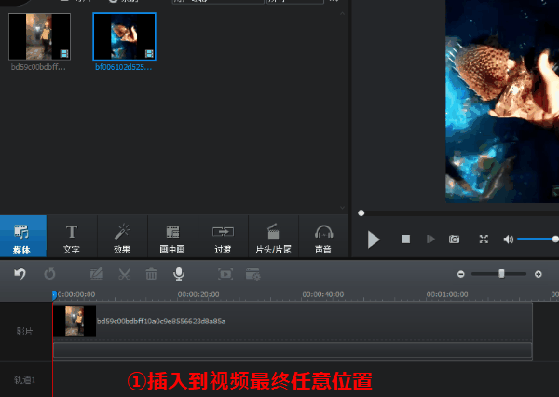Viewport: 559px width, 397px height.
Task: Click the microphone voiceover icon
Action: (179, 274)
